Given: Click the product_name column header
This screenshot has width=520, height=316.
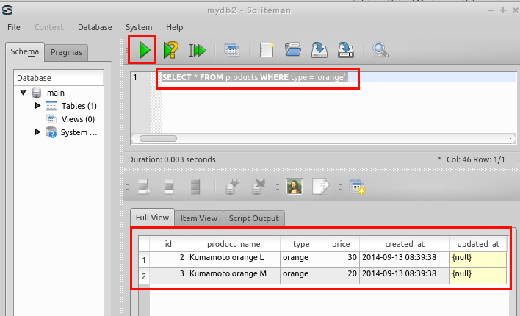Looking at the screenshot, I should point(234,244).
